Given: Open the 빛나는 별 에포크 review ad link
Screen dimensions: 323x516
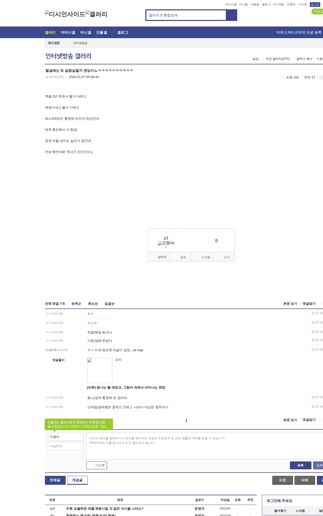Looking at the screenshot, I should 126,388.
